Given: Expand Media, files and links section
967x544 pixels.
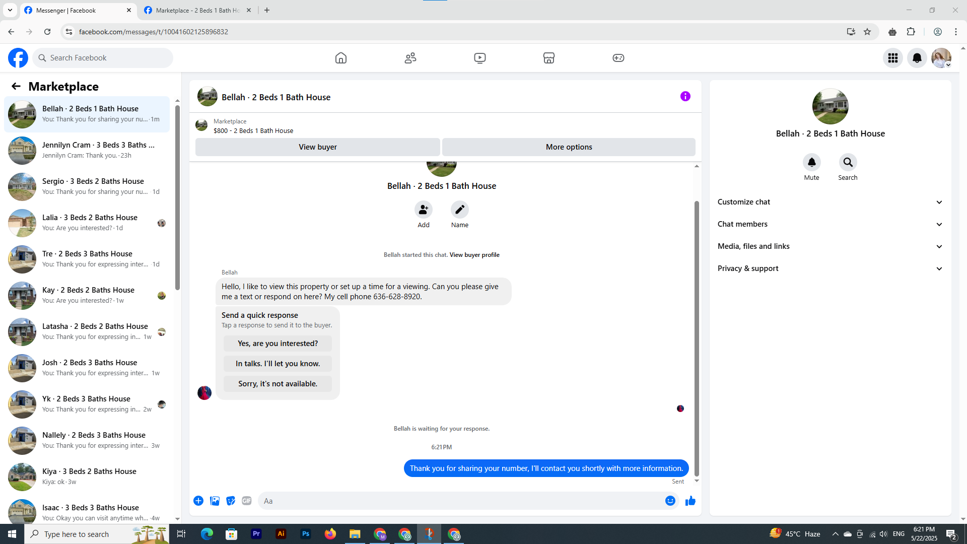Looking at the screenshot, I should coord(830,246).
